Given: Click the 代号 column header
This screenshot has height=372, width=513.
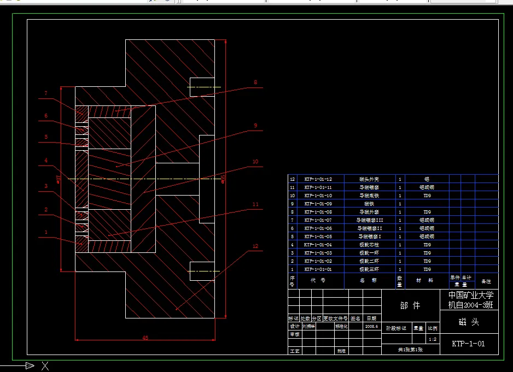Looking at the screenshot, I should [x=318, y=280].
